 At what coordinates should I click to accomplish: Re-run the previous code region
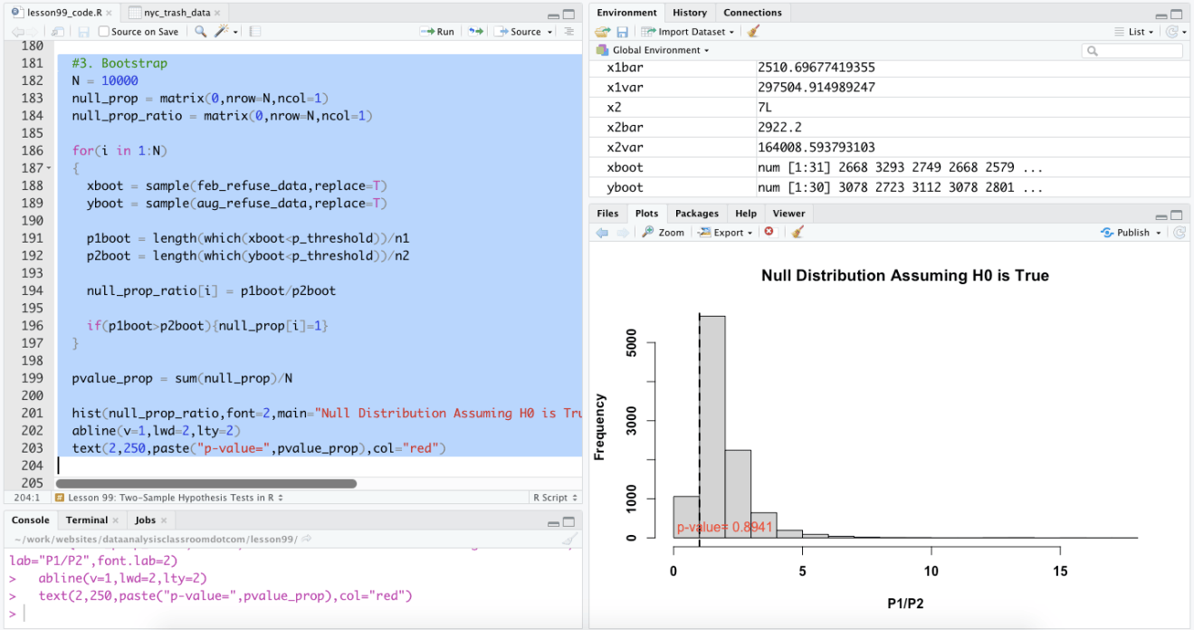[x=474, y=32]
